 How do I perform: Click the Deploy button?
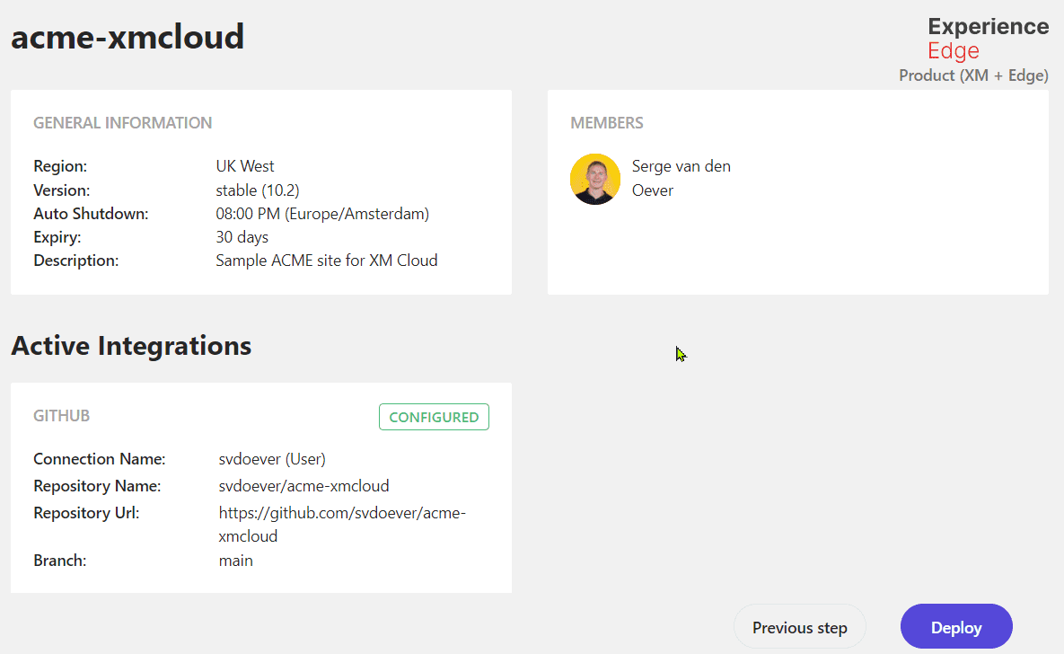click(956, 627)
